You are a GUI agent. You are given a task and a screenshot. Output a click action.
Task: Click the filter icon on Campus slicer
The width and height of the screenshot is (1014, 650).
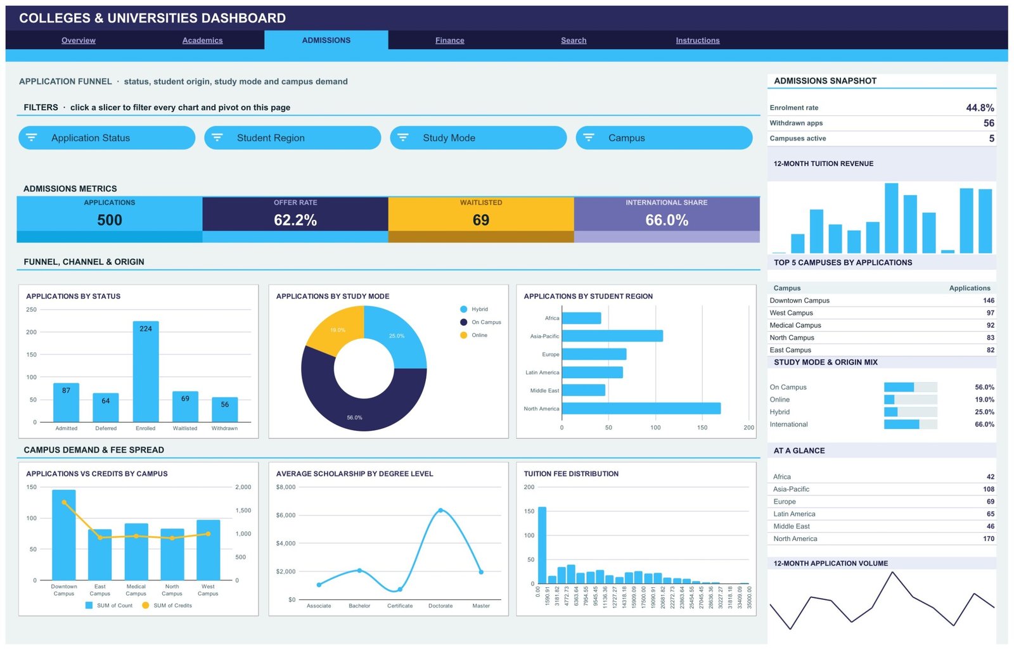589,137
